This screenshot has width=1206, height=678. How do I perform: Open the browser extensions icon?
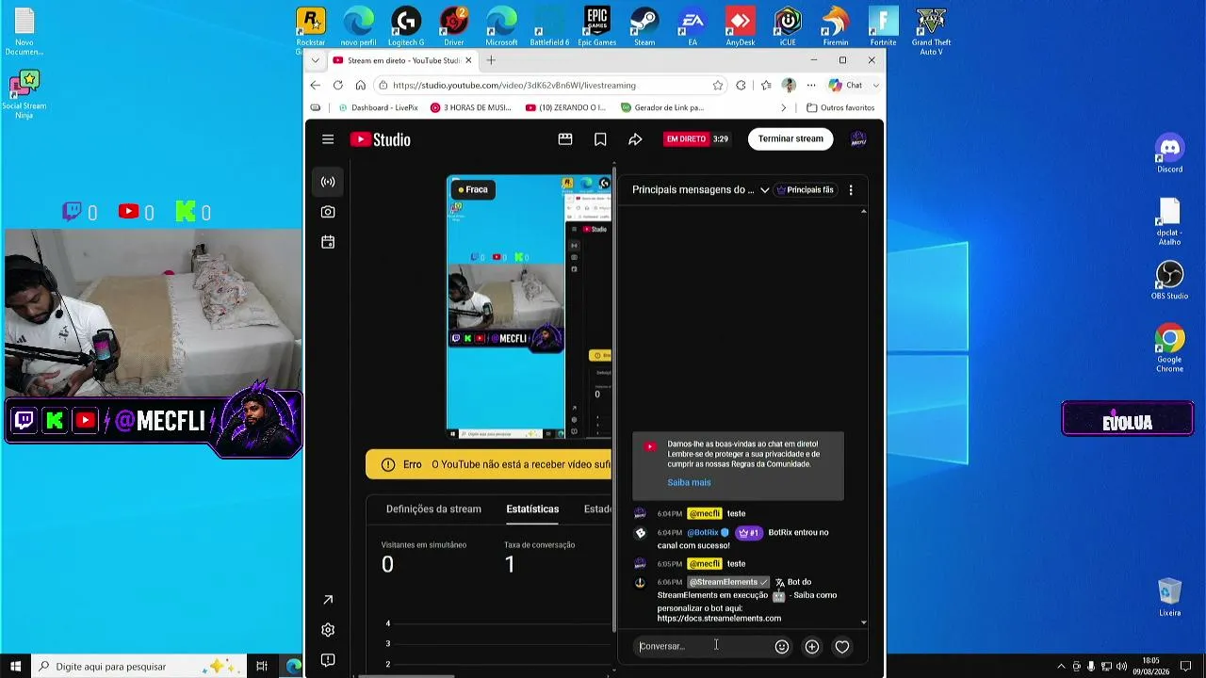coord(741,85)
